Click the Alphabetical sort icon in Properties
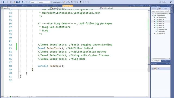Screen dimensions: 174x98 [155, 69]
